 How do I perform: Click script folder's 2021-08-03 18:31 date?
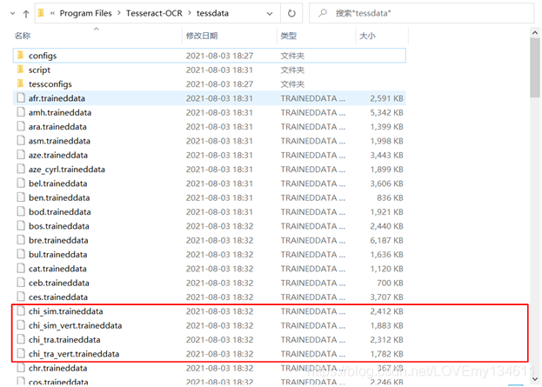[x=219, y=70]
